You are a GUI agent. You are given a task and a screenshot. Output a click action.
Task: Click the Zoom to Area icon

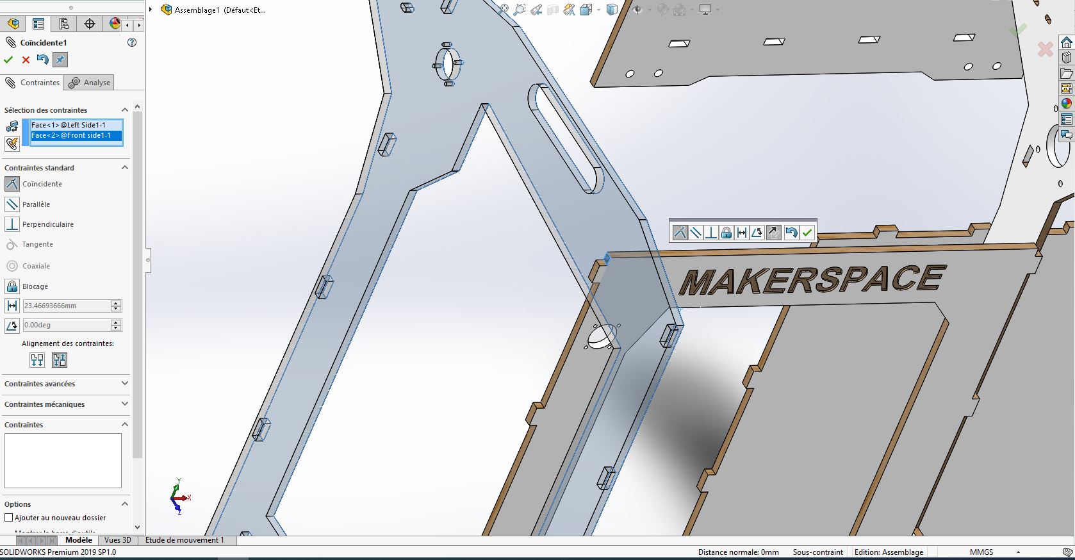[520, 10]
